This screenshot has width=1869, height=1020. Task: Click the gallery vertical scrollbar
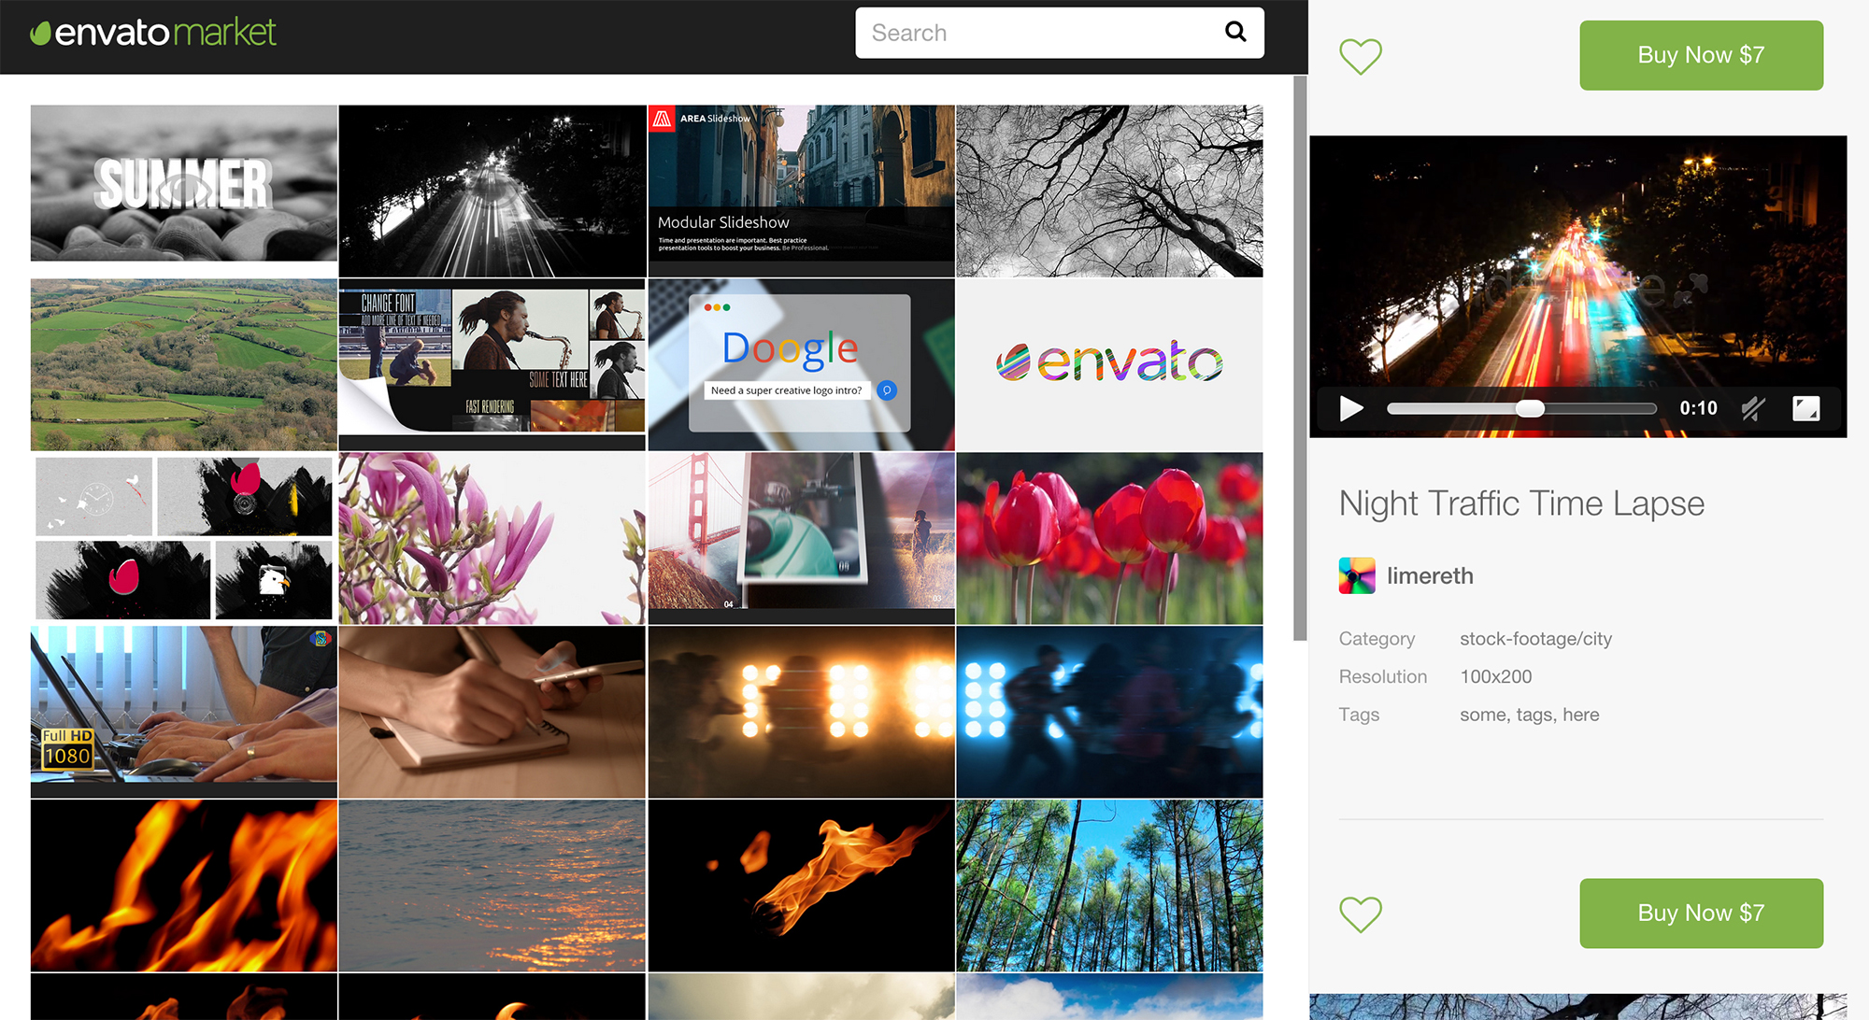point(1300,359)
